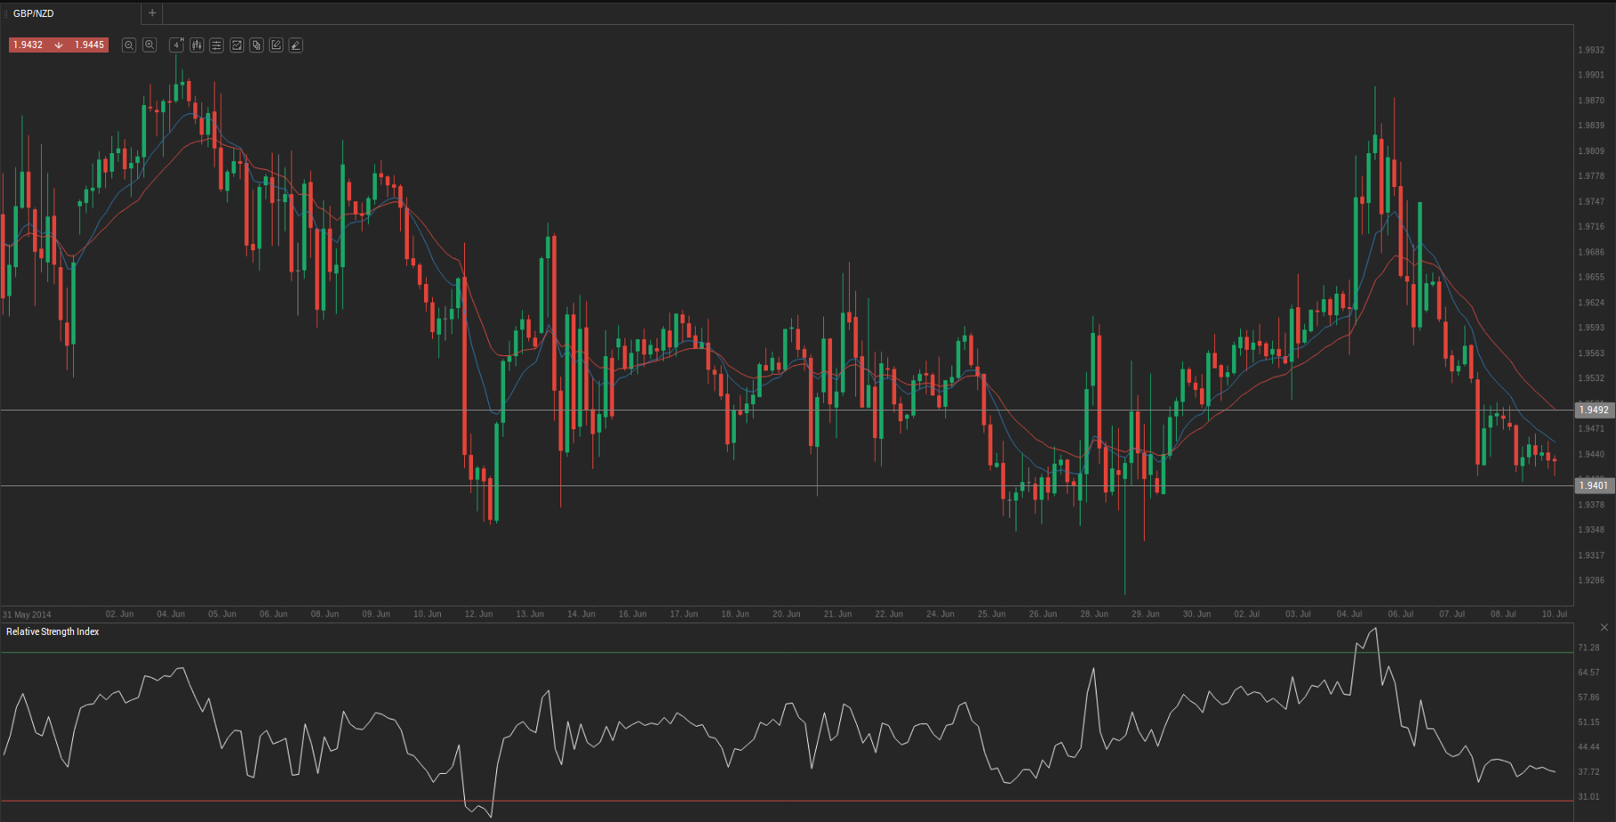Grab the GBP/NZD tab drag handle

6,13
